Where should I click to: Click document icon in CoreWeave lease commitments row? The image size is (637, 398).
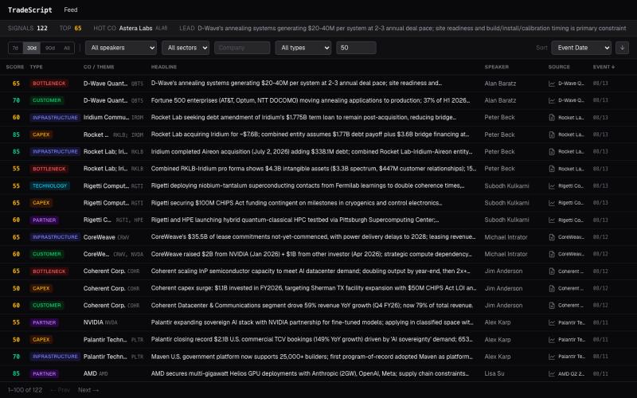pos(552,237)
